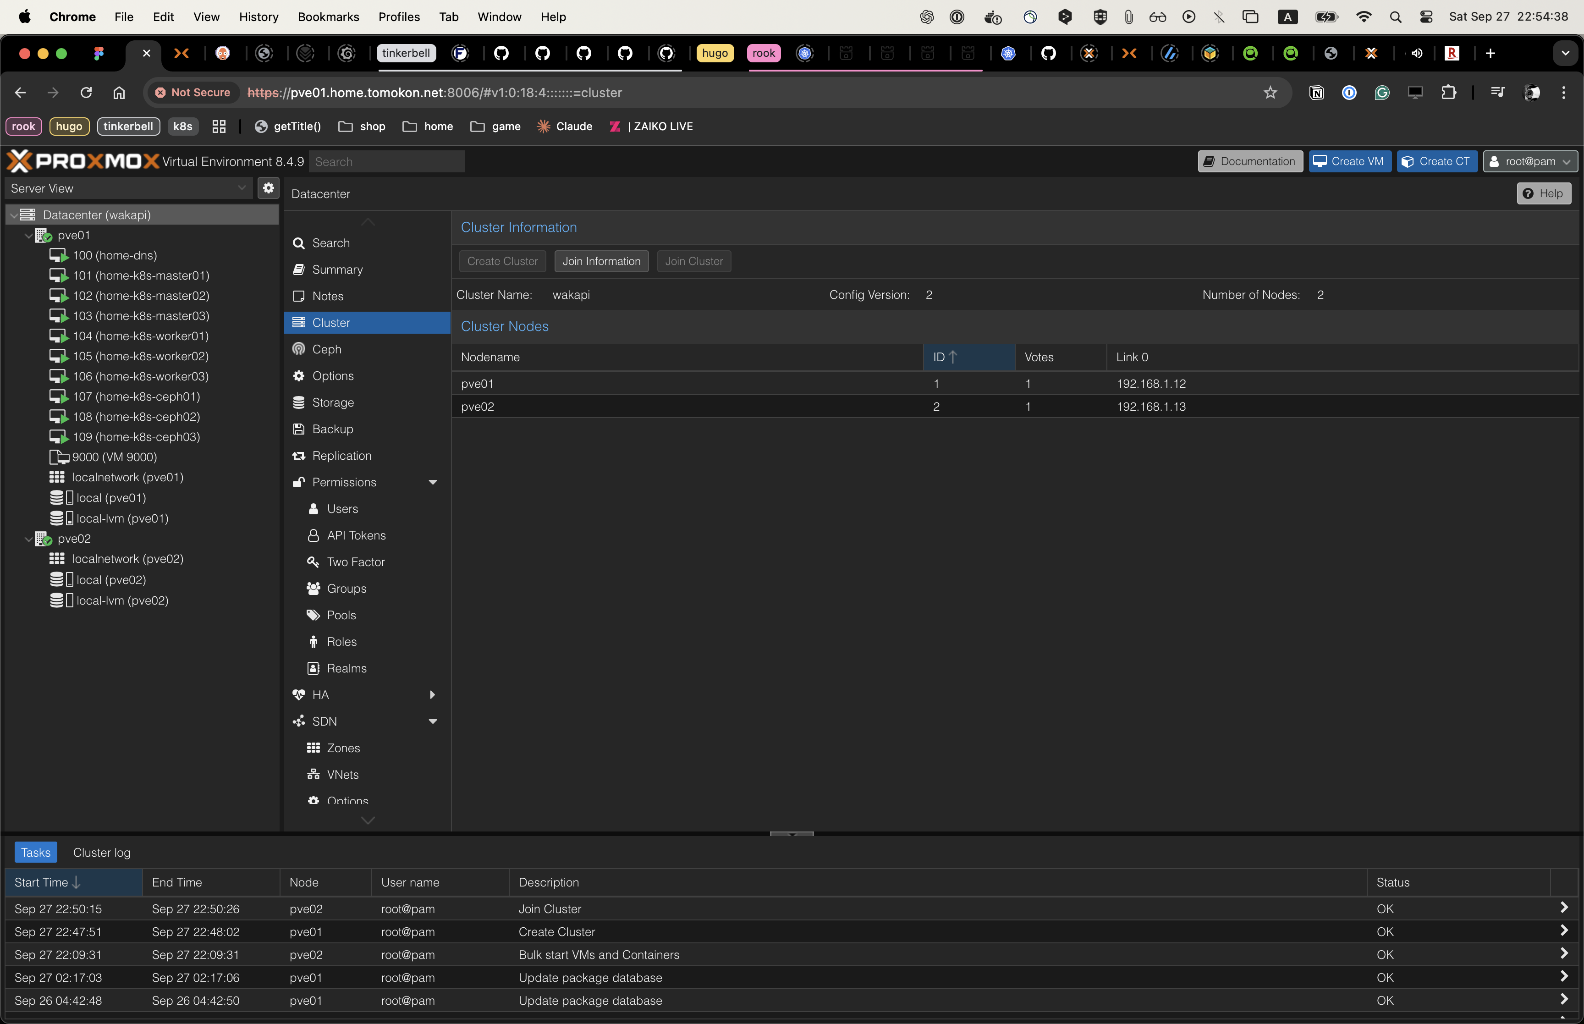1584x1024 pixels.
Task: Click the Join Information button
Action: coord(601,261)
